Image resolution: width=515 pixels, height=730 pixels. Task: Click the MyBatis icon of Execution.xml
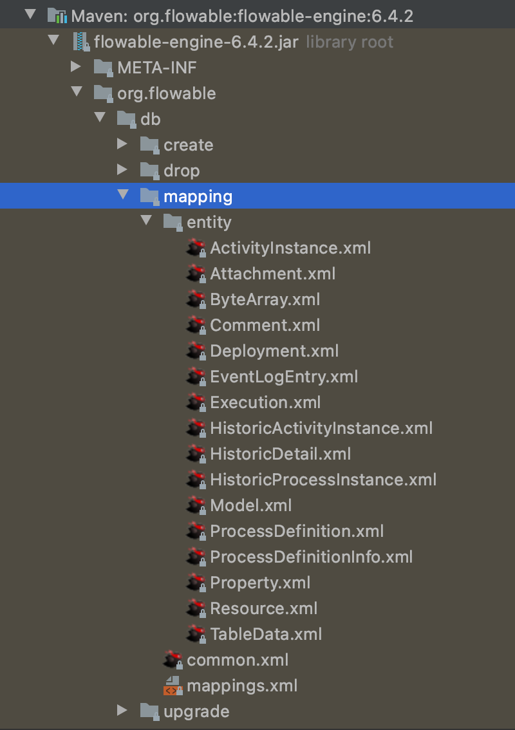pos(196,403)
